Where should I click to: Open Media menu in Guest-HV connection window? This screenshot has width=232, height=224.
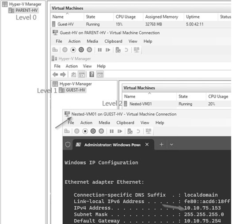[92, 41]
